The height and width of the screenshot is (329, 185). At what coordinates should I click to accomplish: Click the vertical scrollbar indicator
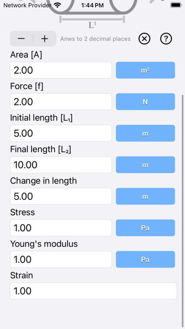pos(183,211)
